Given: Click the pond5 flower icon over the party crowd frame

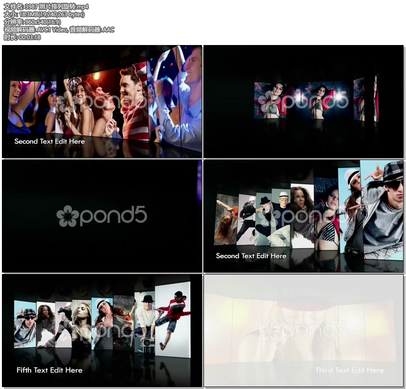Looking at the screenshot, I should pyautogui.click(x=68, y=102).
